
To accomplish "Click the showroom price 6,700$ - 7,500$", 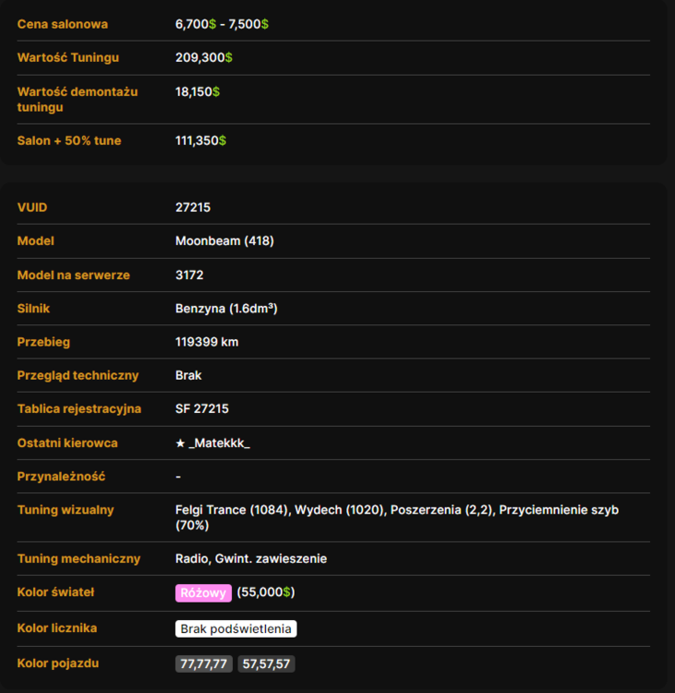I will [x=222, y=24].
